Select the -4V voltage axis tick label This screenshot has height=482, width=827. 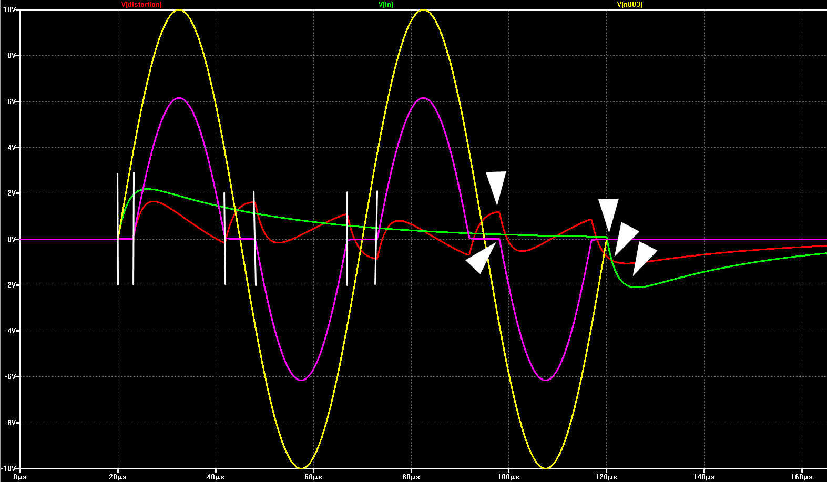point(10,331)
